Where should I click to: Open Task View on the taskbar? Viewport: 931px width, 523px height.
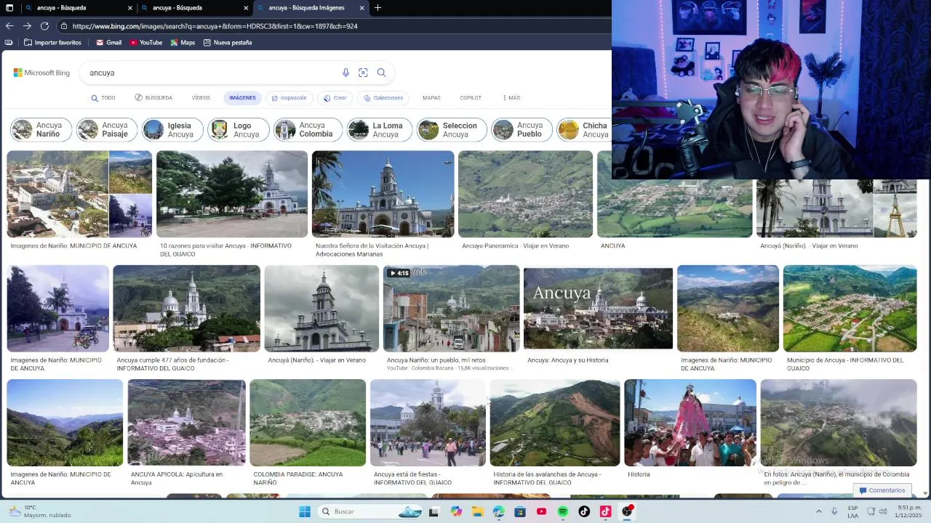433,511
